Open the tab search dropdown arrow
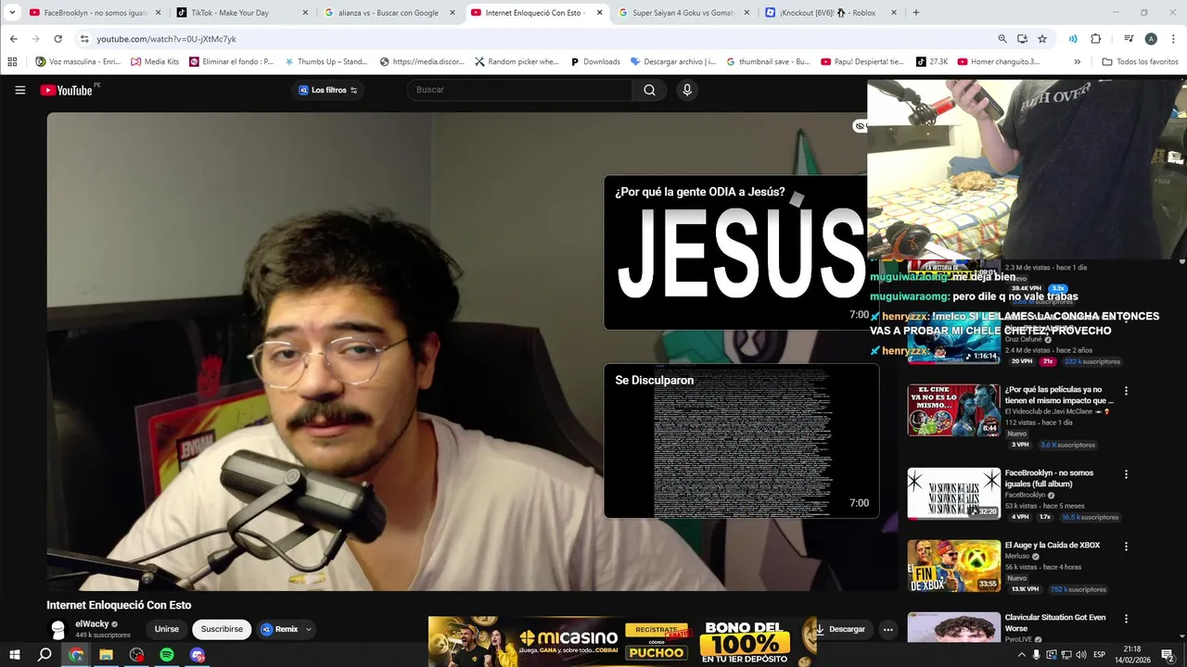 pos(12,13)
